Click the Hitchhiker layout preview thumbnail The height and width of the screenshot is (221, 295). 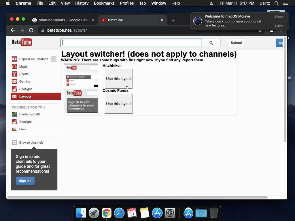click(x=81, y=76)
